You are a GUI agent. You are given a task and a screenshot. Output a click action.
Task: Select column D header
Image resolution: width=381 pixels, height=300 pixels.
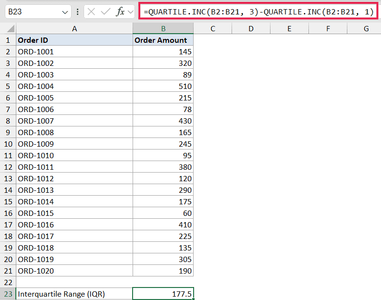(251, 29)
